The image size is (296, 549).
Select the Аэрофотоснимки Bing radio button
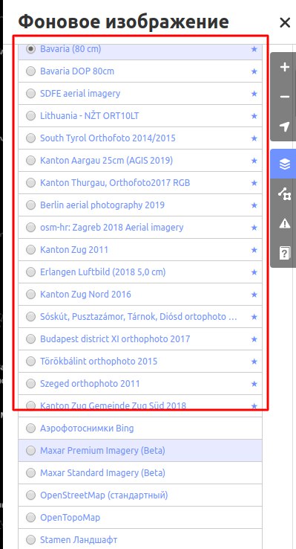point(30,428)
